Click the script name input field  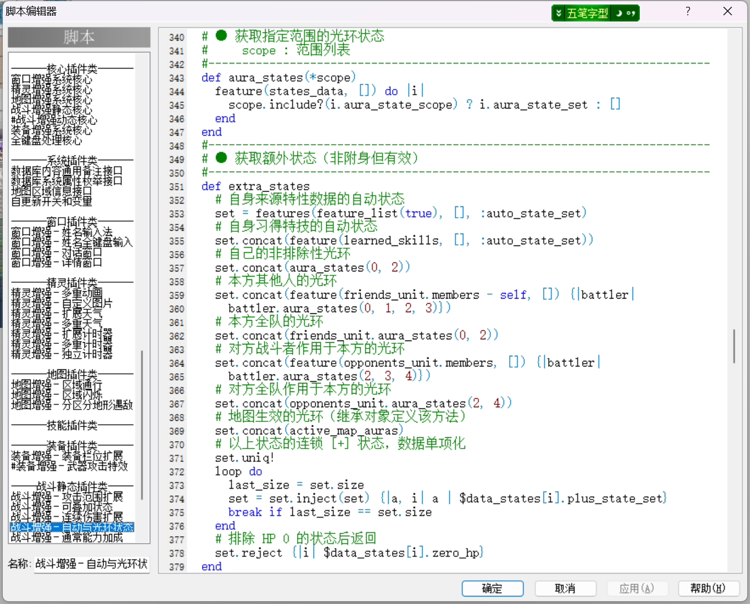coord(92,564)
